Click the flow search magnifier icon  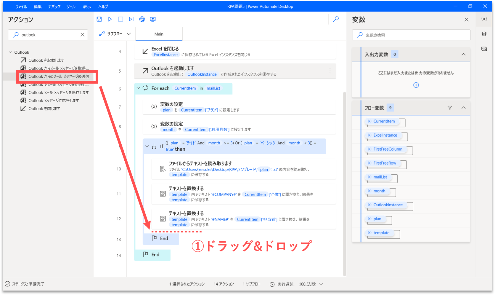[336, 19]
